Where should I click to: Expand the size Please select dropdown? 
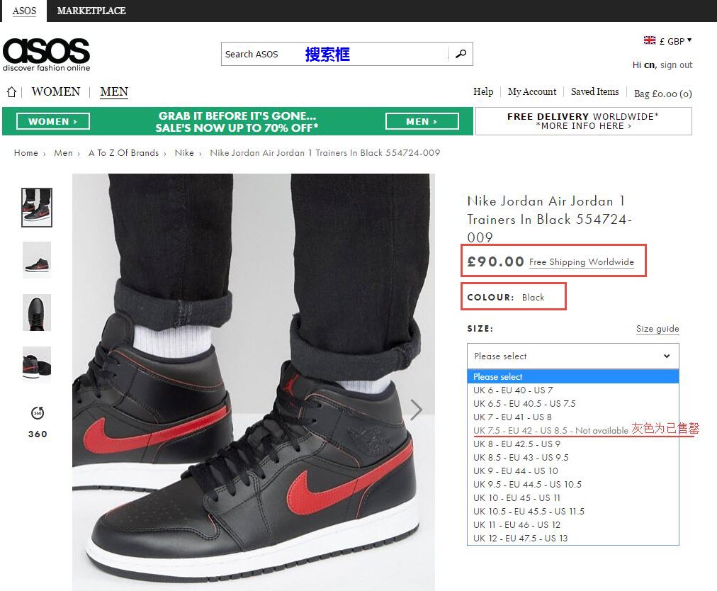(572, 356)
